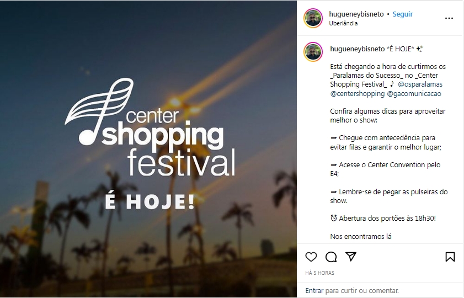464x298 pixels.
Task: Open the profile picture in the post header
Action: tap(313, 18)
